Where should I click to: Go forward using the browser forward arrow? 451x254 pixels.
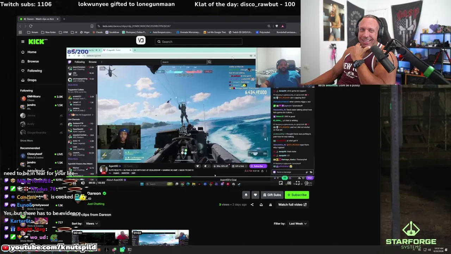pyautogui.click(x=25, y=26)
